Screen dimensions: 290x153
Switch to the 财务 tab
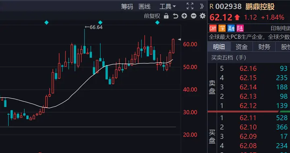pos(264,47)
